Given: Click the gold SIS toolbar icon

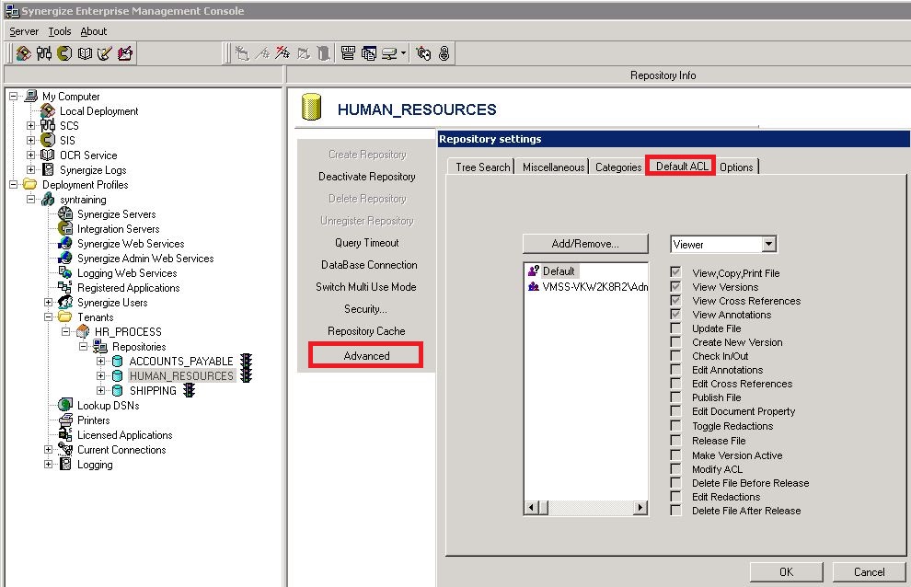Looking at the screenshot, I should [64, 53].
